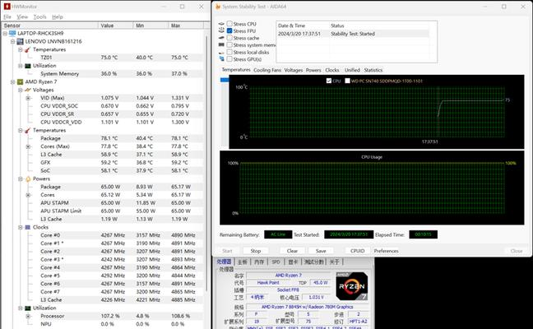Click the icon left of Stress FPU
Viewport: 533px width, 329px height.
pyautogui.click(x=221, y=30)
